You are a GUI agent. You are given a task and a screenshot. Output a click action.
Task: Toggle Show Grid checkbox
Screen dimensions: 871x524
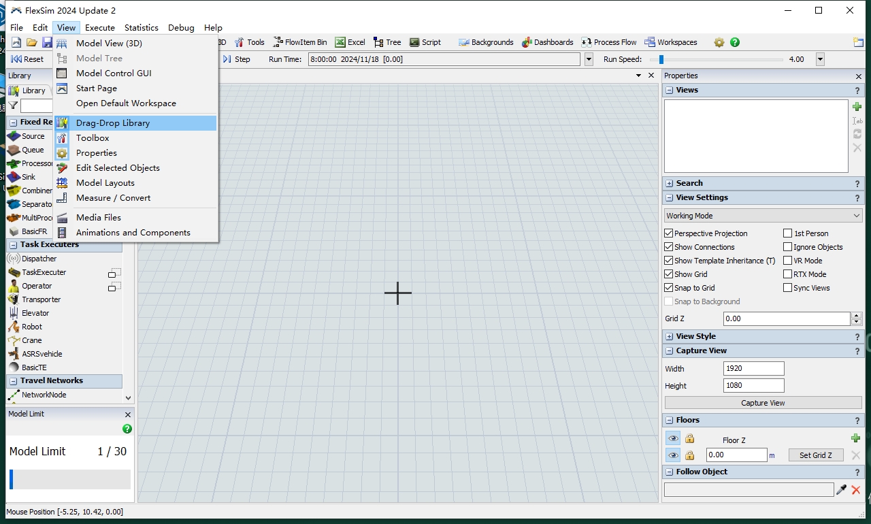(669, 274)
